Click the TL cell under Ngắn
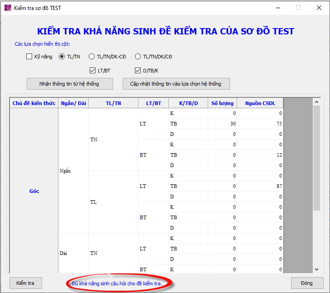This screenshot has width=330, height=293. click(x=114, y=202)
